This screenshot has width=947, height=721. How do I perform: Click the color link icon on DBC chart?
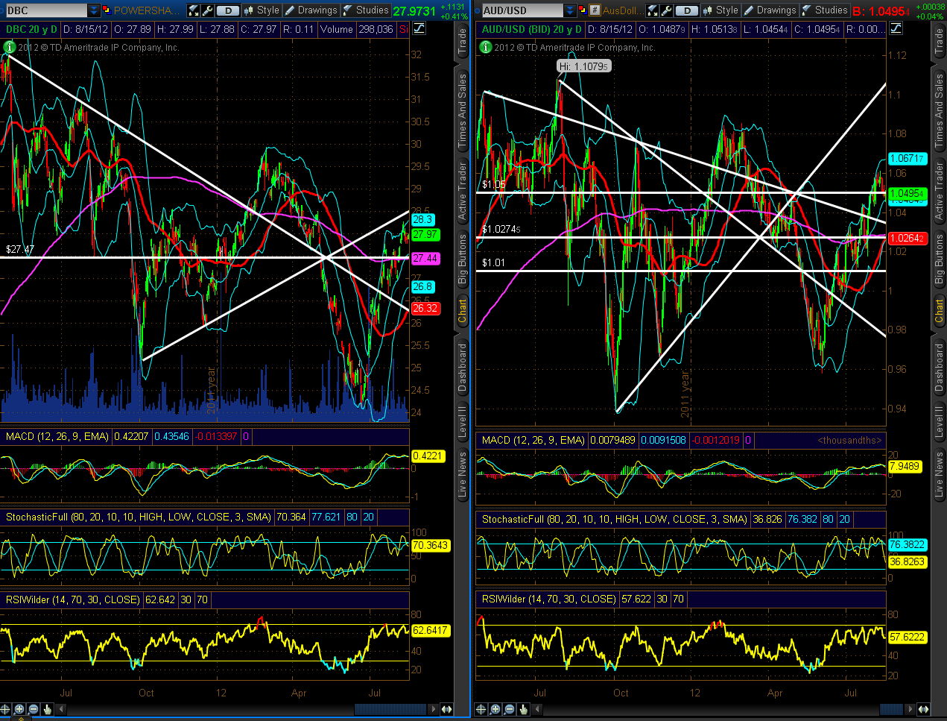tap(107, 10)
